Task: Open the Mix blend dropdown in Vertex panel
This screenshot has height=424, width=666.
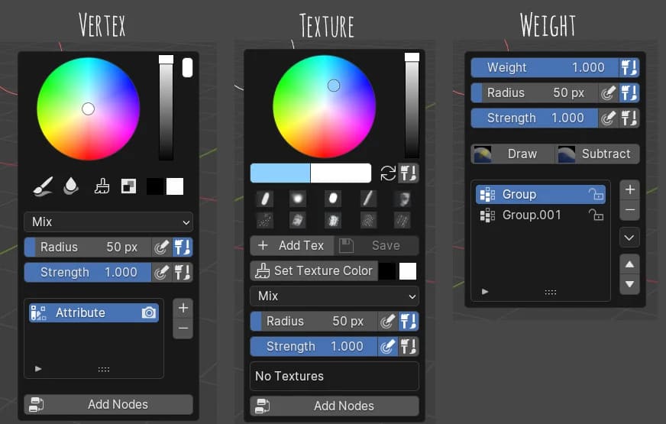Action: (108, 222)
